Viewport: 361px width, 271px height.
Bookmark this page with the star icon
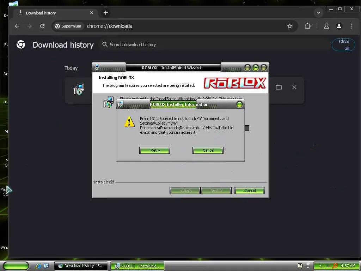point(290,26)
